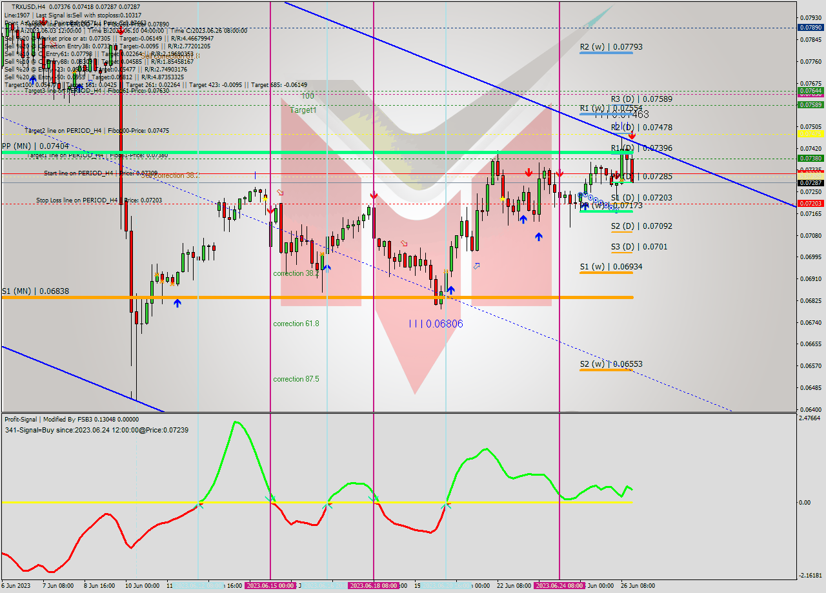Click the '6 Jun 2023' time axis label

[x=16, y=586]
